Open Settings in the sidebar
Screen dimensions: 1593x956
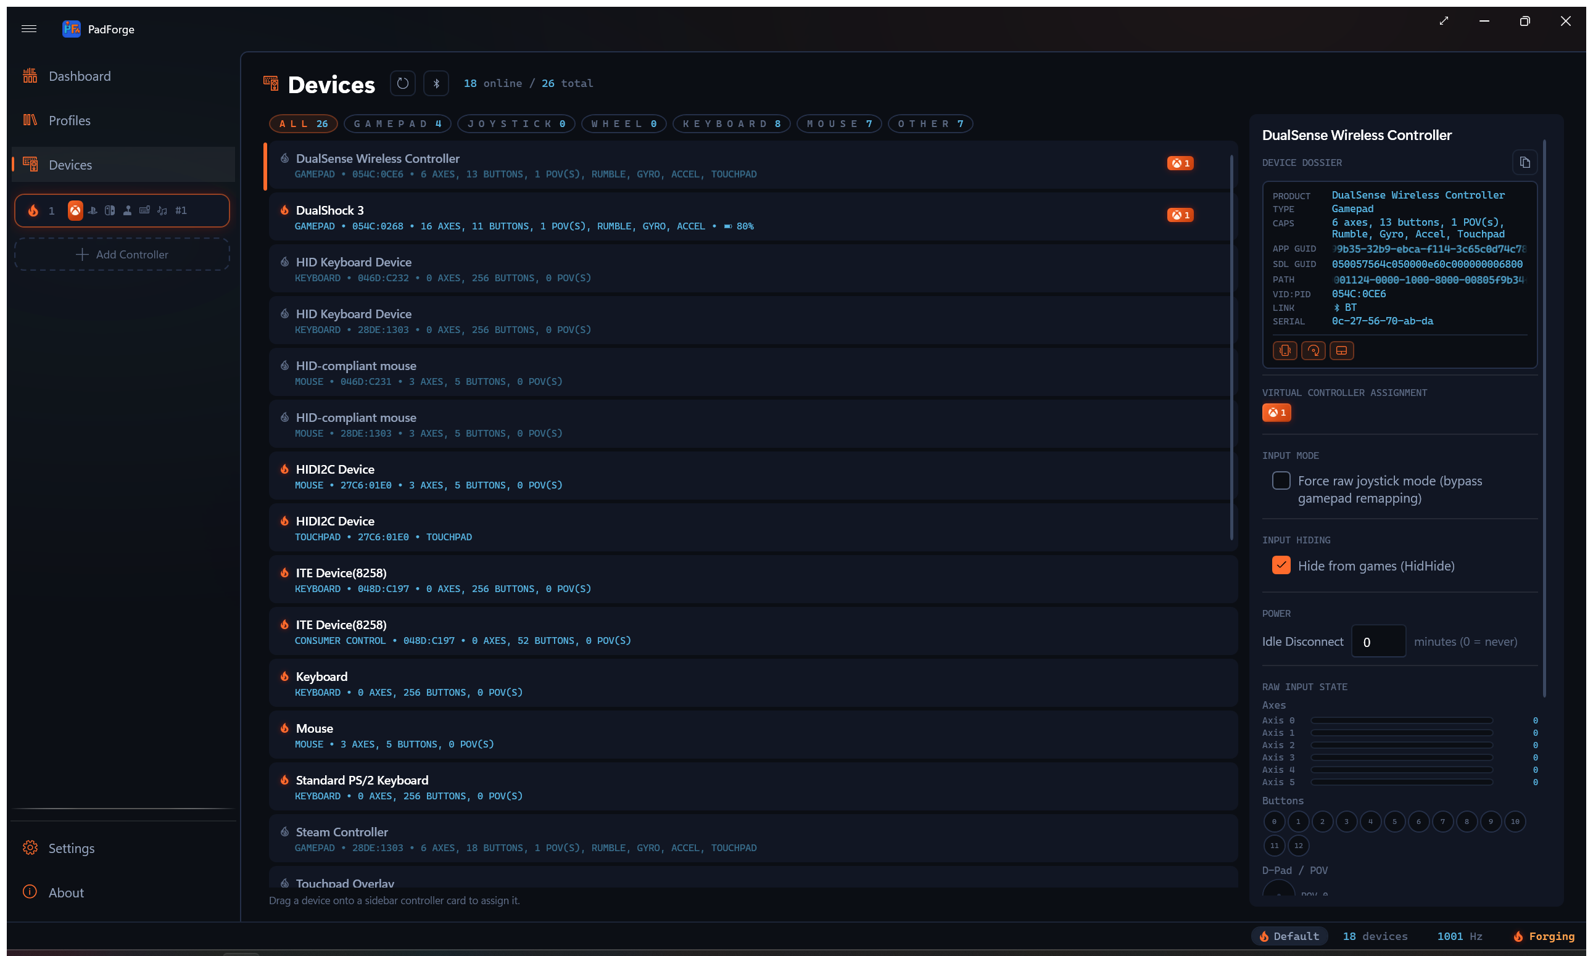point(123,848)
